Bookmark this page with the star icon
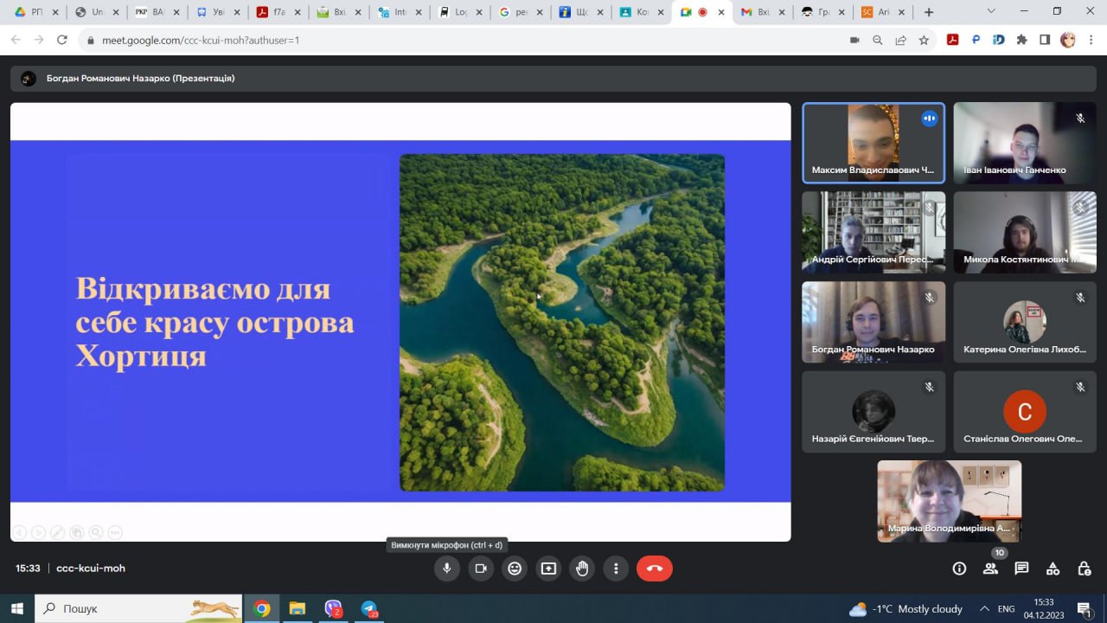This screenshot has height=623, width=1107. tap(924, 40)
